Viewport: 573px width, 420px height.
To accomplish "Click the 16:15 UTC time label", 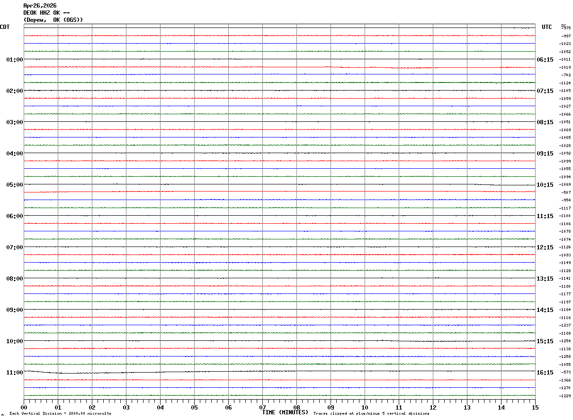I will 545,373.
